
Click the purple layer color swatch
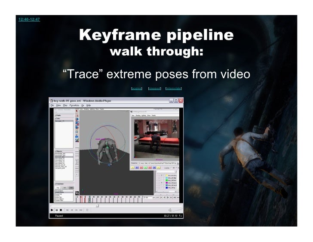[167, 183]
